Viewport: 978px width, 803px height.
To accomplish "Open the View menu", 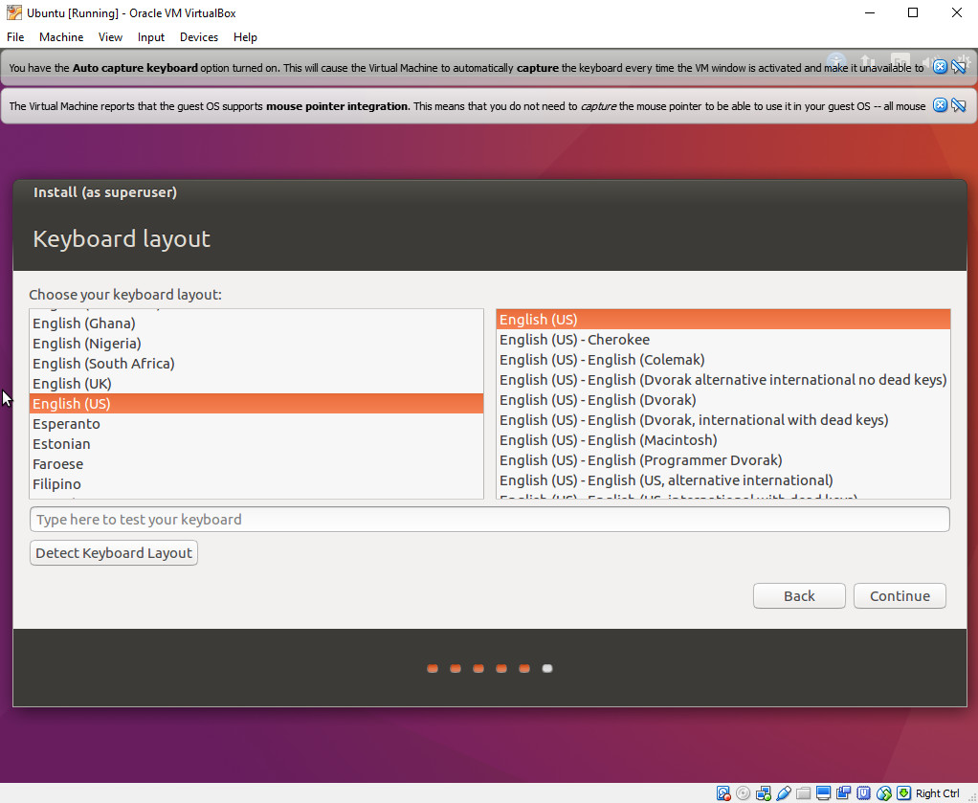I will click(x=110, y=37).
